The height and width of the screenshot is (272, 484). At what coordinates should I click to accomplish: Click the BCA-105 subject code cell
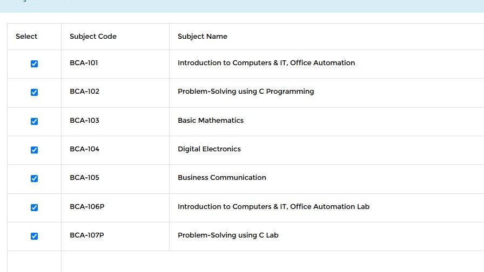point(84,178)
